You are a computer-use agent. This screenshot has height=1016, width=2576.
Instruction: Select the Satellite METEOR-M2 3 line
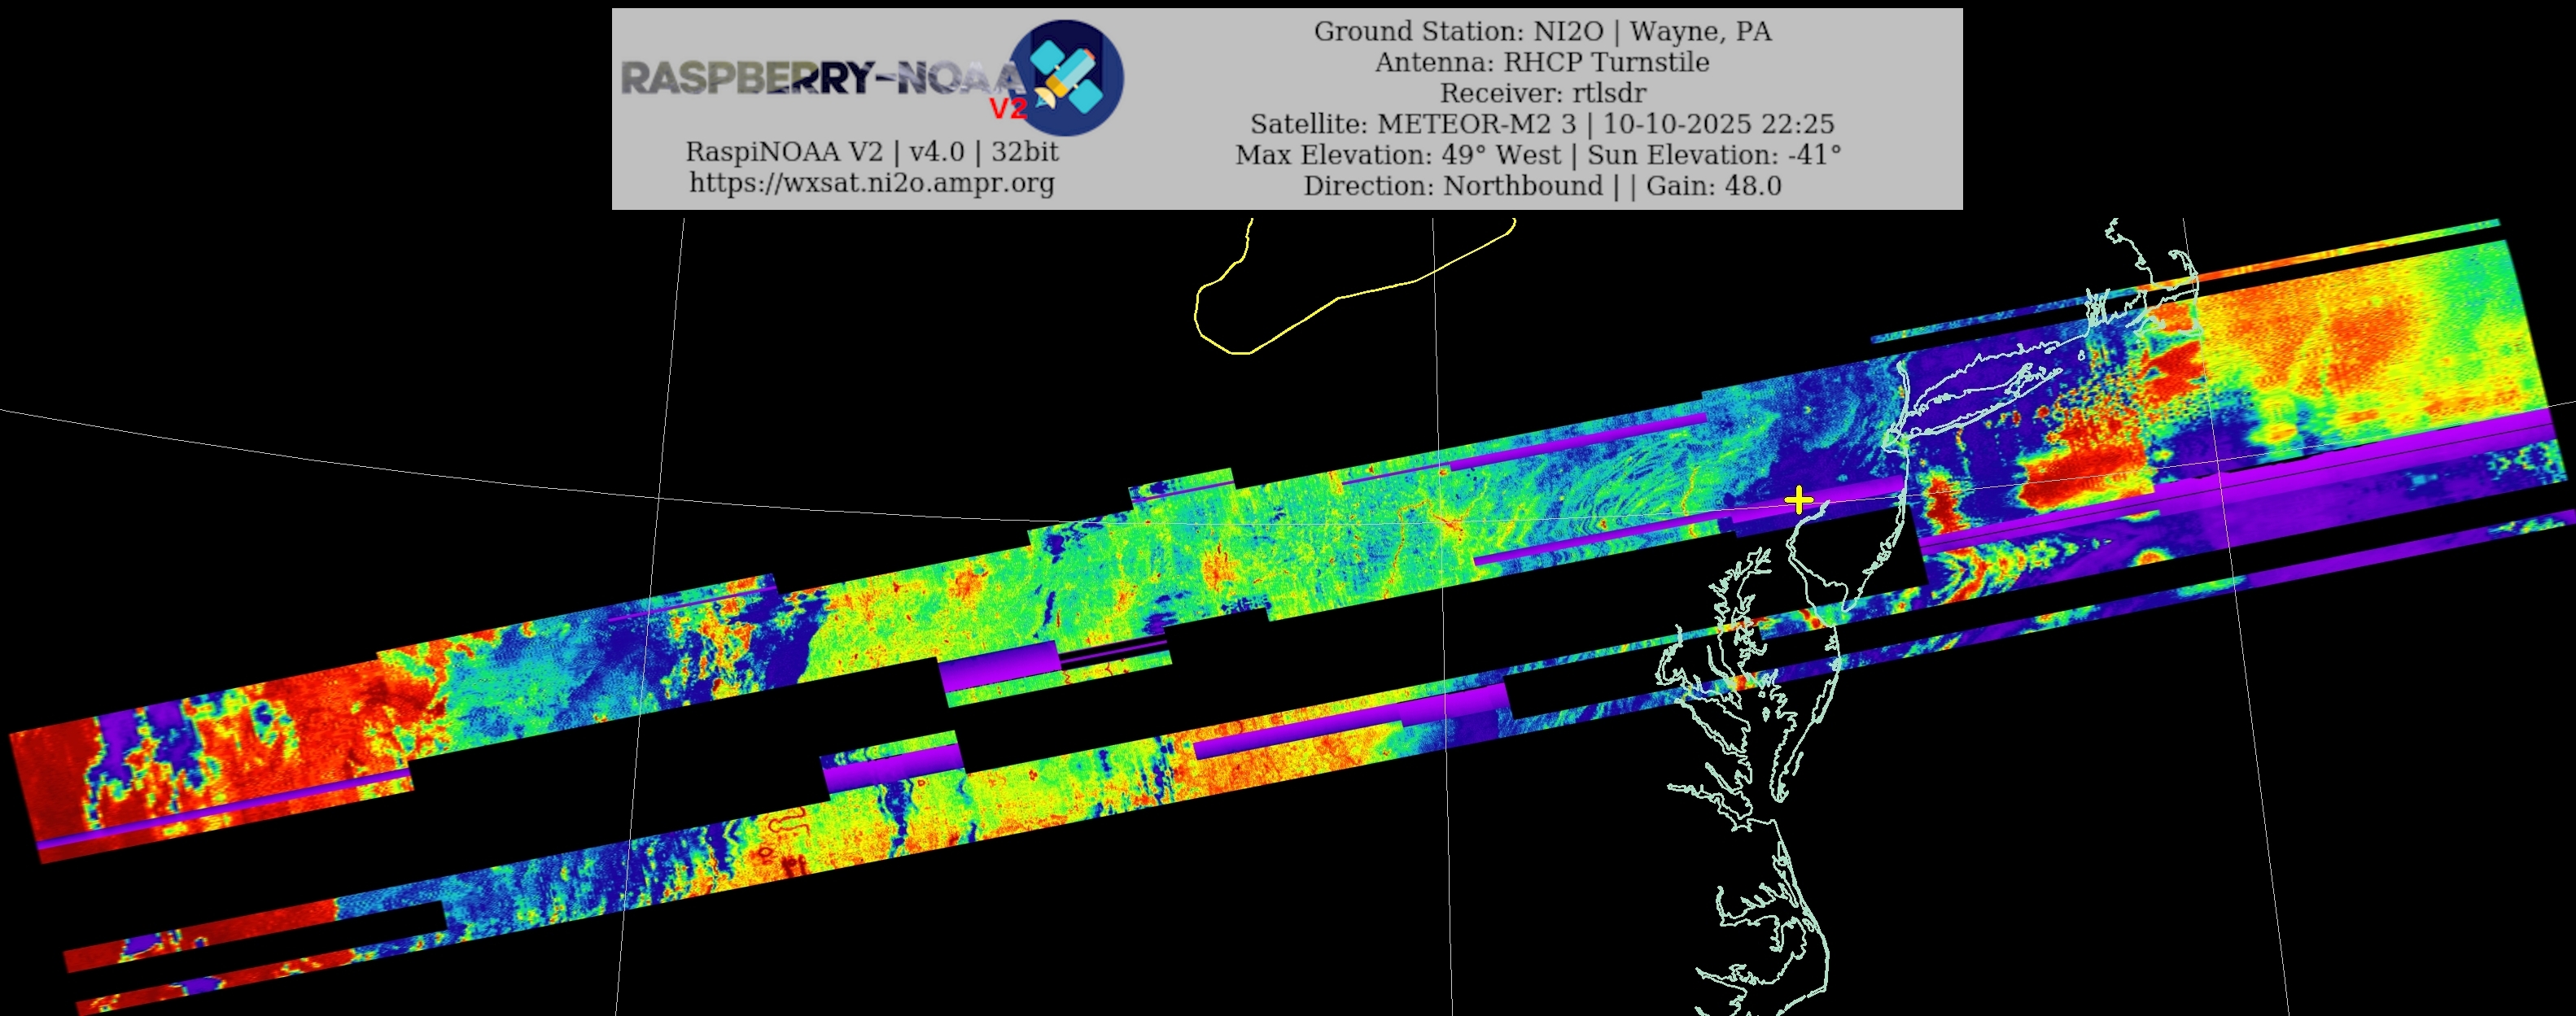pos(1542,124)
